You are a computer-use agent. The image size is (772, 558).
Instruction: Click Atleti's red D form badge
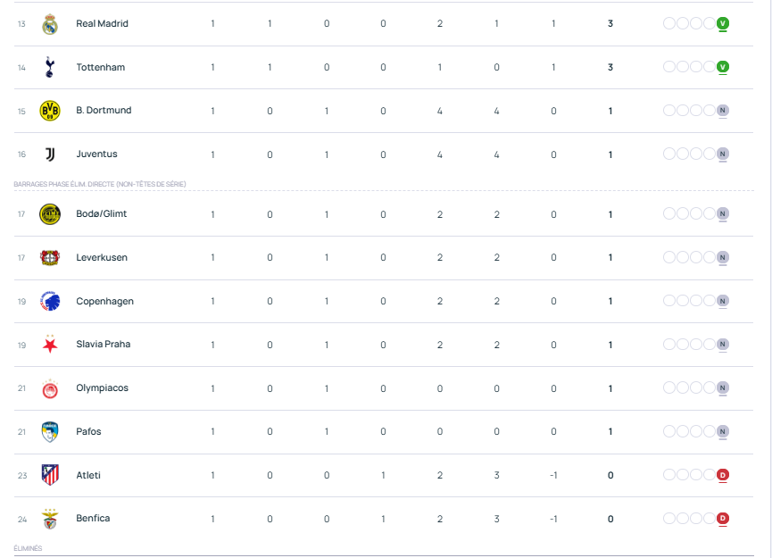point(723,475)
